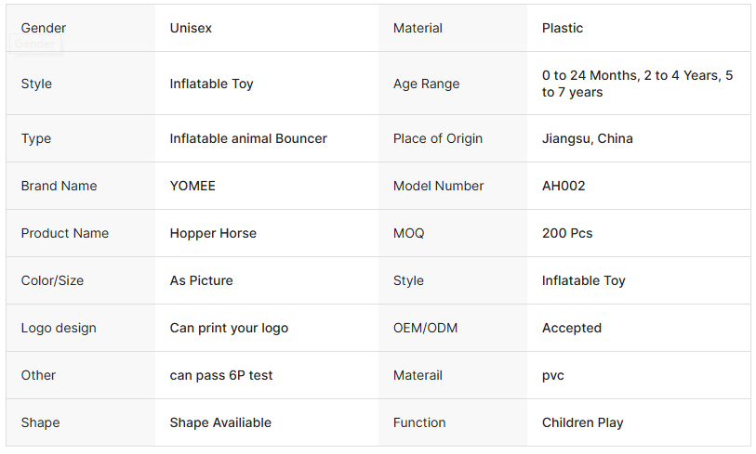Viewport: 756px width, 454px height.
Task: Click the Hopper Horse product name
Action: click(x=213, y=233)
